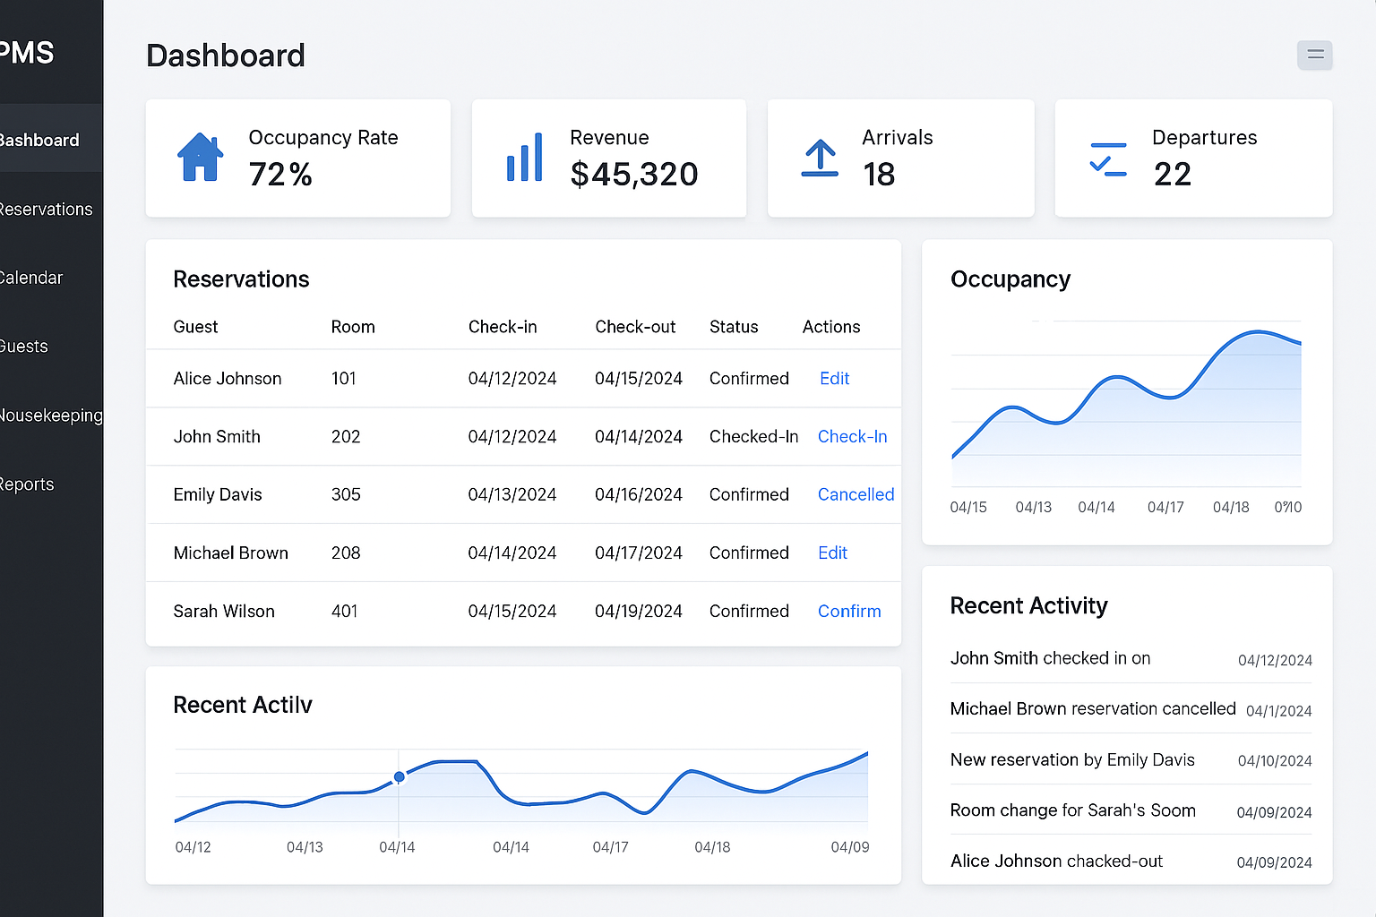Select Guests in the sidebar
The image size is (1376, 917).
tap(25, 347)
